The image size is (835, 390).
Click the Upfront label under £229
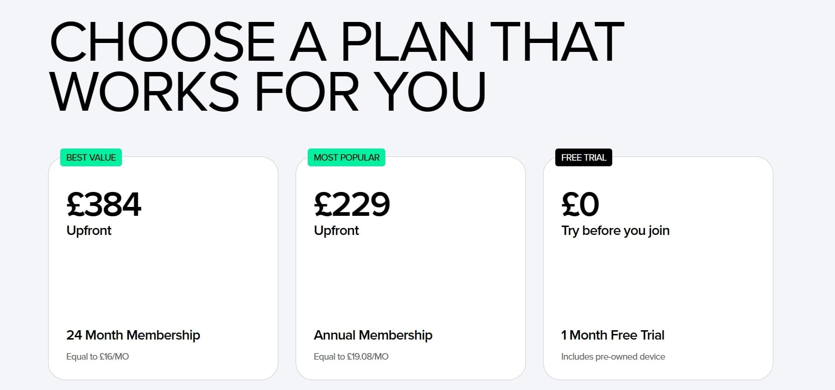click(336, 230)
